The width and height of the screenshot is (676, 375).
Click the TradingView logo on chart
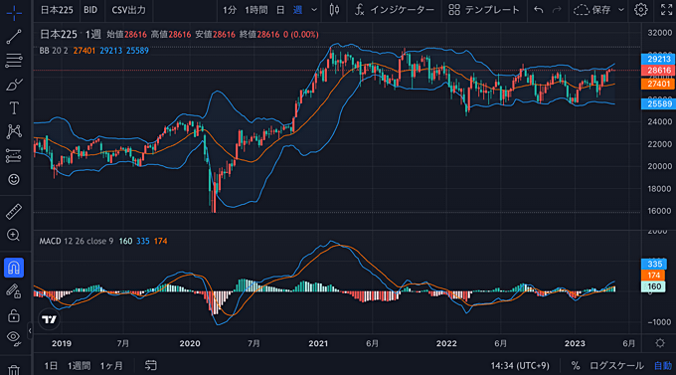pyautogui.click(x=49, y=319)
